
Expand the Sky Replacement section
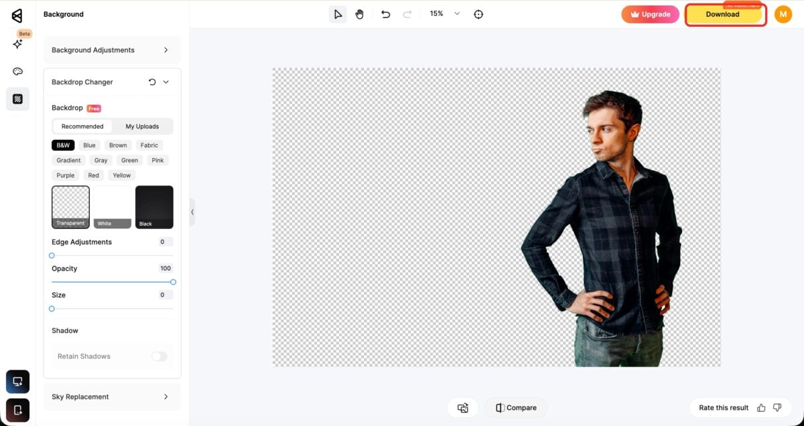(111, 397)
